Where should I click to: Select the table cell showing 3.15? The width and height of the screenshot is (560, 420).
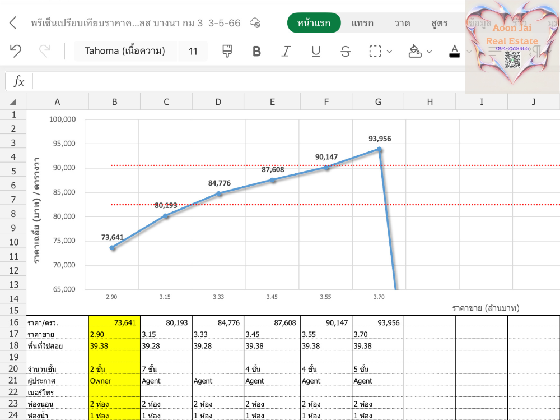point(166,334)
